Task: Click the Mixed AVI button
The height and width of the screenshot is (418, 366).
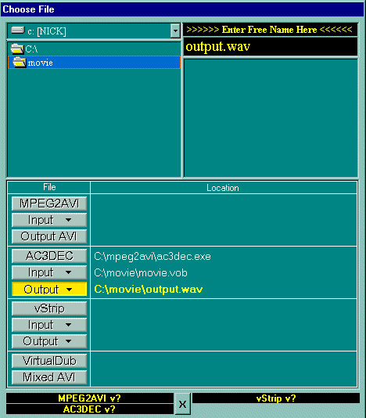Action: point(49,377)
